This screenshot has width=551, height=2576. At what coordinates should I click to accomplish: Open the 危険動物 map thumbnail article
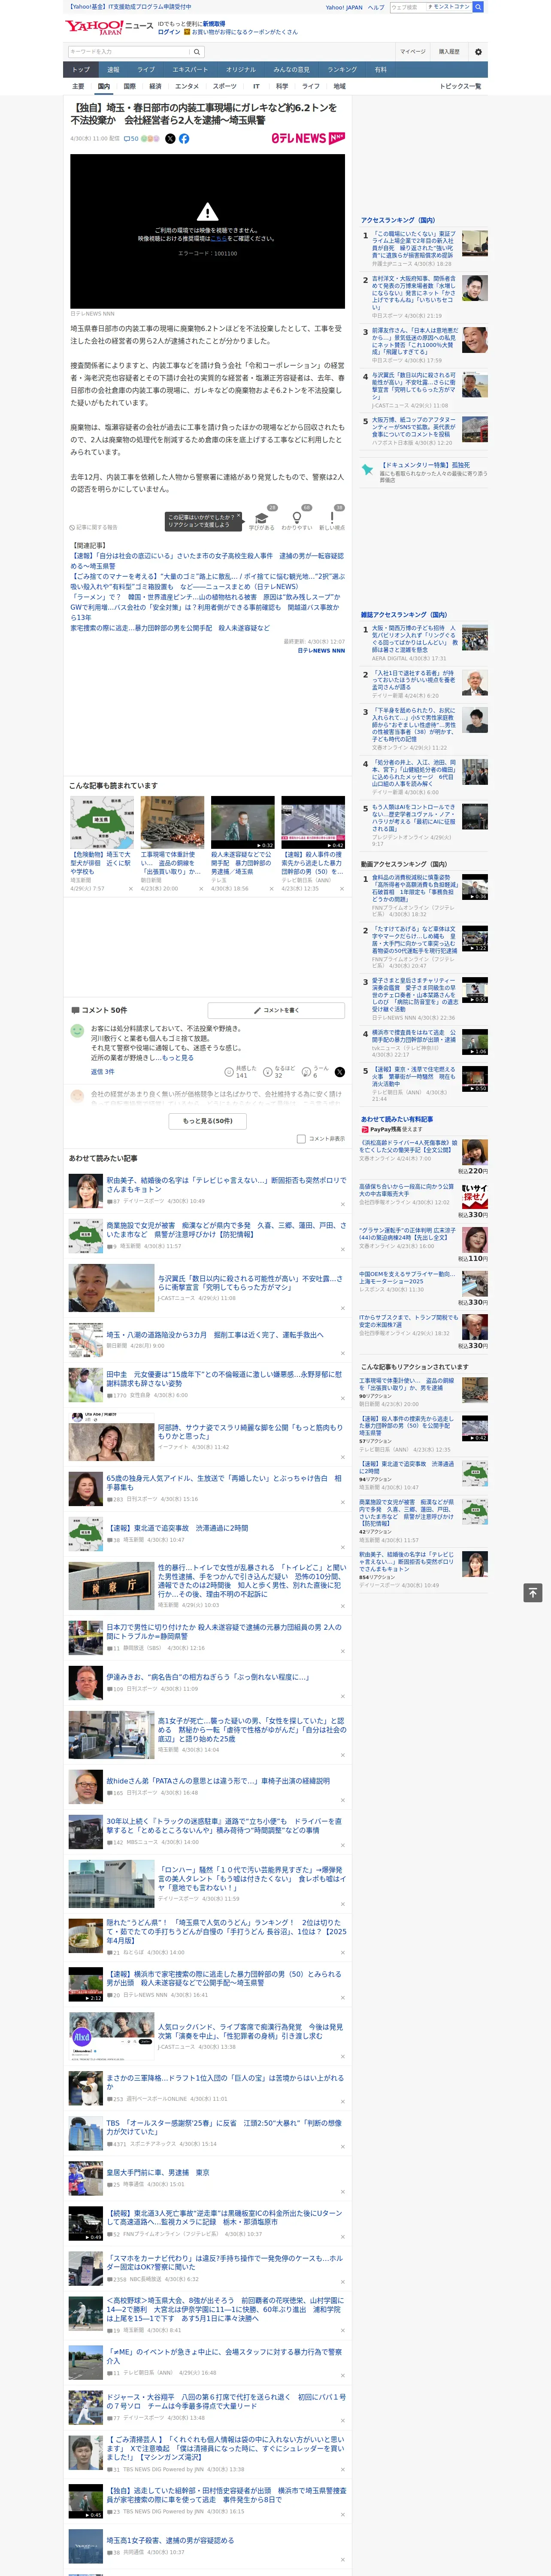click(x=102, y=822)
